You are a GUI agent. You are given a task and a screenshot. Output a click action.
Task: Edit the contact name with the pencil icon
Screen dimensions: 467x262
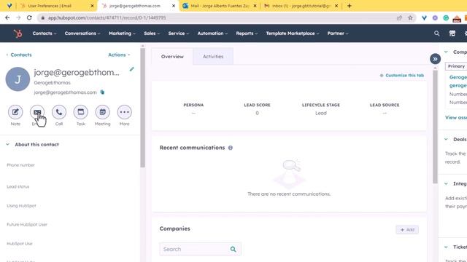[x=131, y=69]
